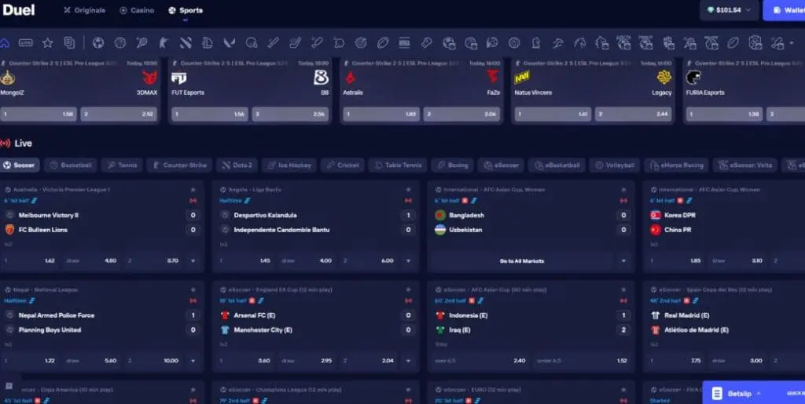Switch to the Casino tab
This screenshot has height=404, width=805.
click(x=138, y=10)
